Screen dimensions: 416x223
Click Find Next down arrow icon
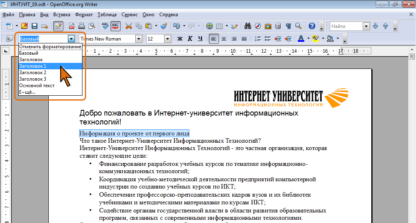375,26
